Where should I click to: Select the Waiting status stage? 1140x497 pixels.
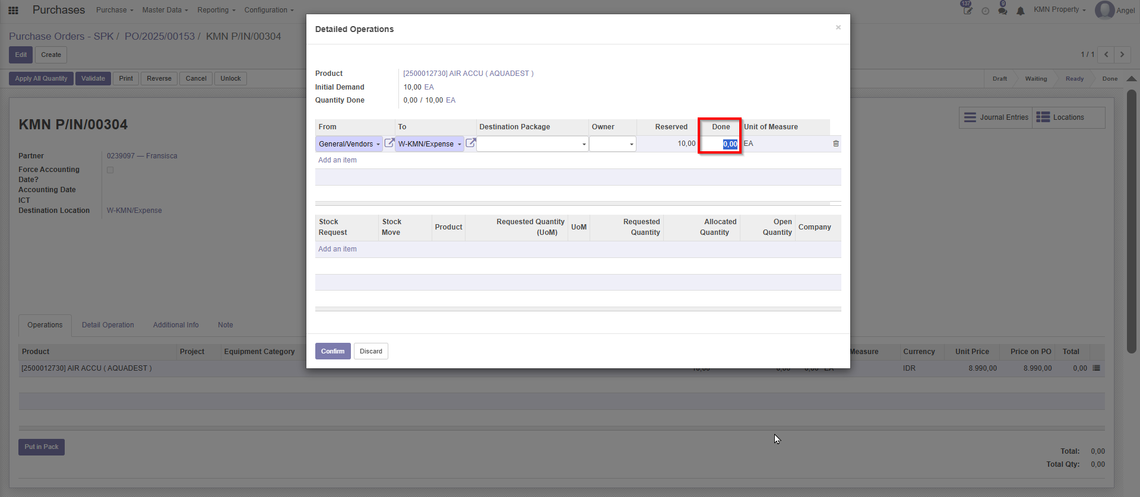[1036, 78]
